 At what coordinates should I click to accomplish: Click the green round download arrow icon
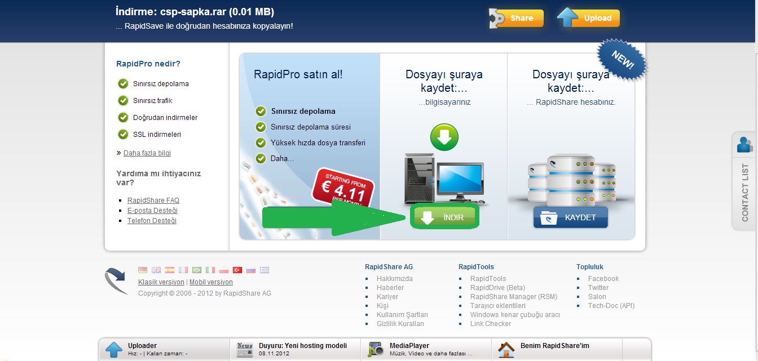tap(444, 137)
